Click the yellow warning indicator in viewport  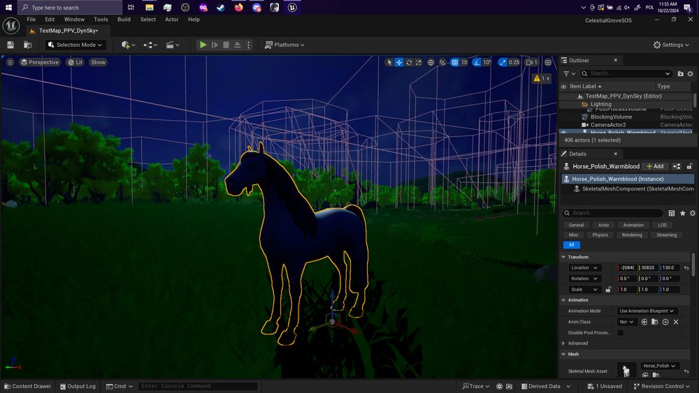click(x=541, y=78)
